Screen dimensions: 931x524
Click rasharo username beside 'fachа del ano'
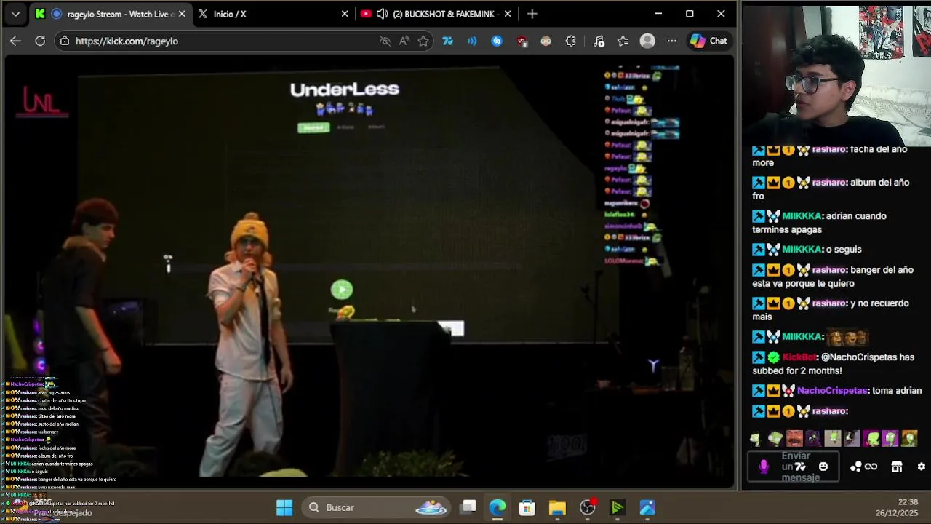click(x=829, y=149)
